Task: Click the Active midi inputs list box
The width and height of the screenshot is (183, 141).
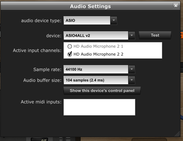Action: point(99,107)
